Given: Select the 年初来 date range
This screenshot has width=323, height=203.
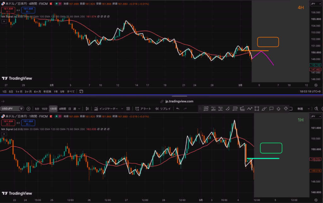Looking at the screenshot, I should (x=47, y=92).
